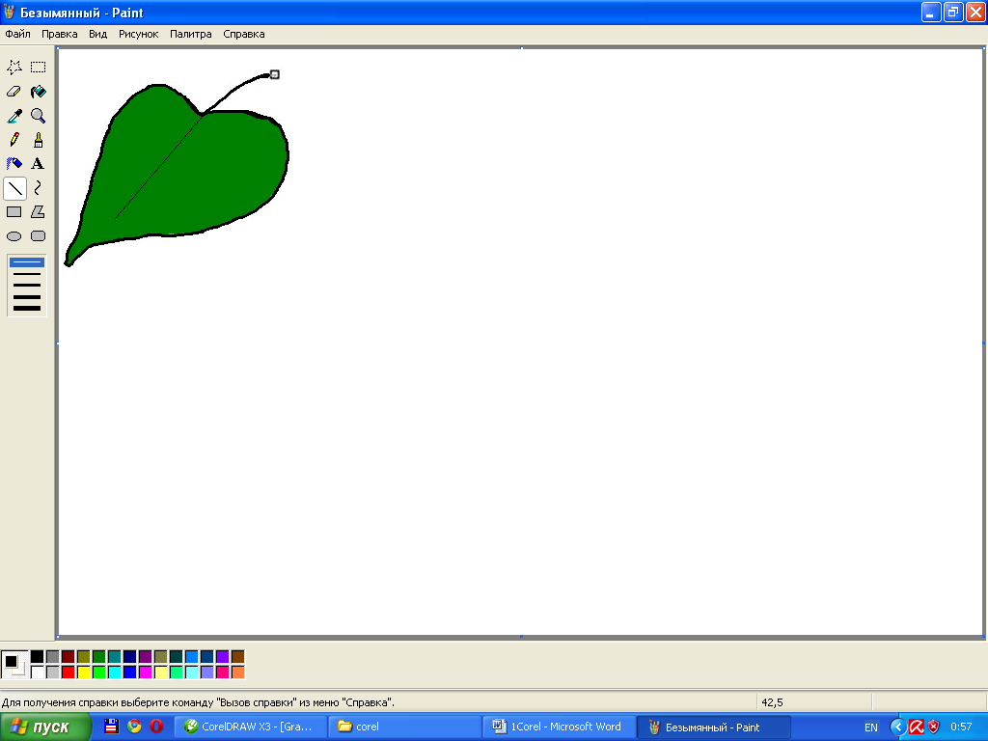
Task: Open the Файл menu
Action: pyautogui.click(x=17, y=34)
